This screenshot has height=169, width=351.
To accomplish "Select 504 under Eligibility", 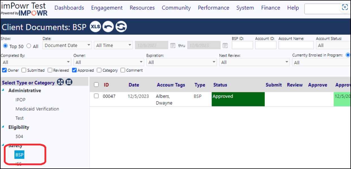I will (x=19, y=136).
